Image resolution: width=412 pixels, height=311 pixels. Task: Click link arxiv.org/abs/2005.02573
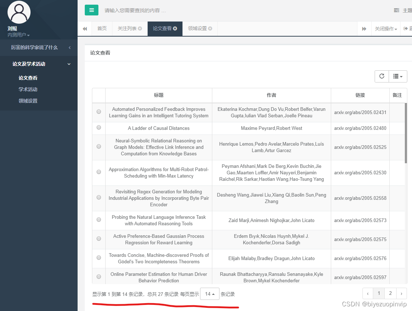click(x=360, y=221)
